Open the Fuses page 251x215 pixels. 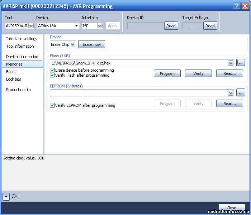click(x=11, y=72)
